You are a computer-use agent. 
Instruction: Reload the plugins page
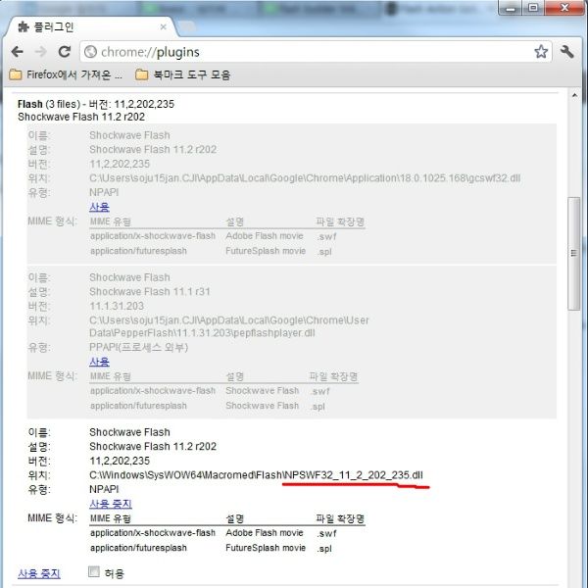coord(65,52)
